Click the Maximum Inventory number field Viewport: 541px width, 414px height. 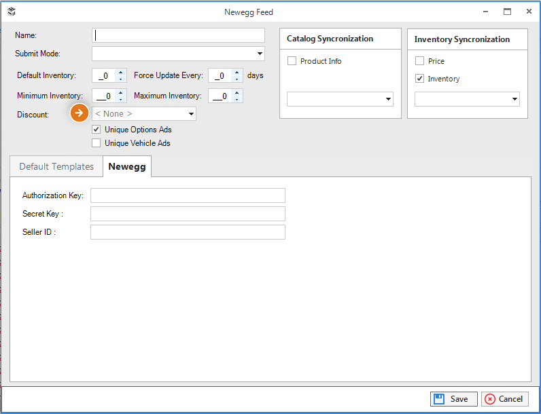[x=220, y=96]
